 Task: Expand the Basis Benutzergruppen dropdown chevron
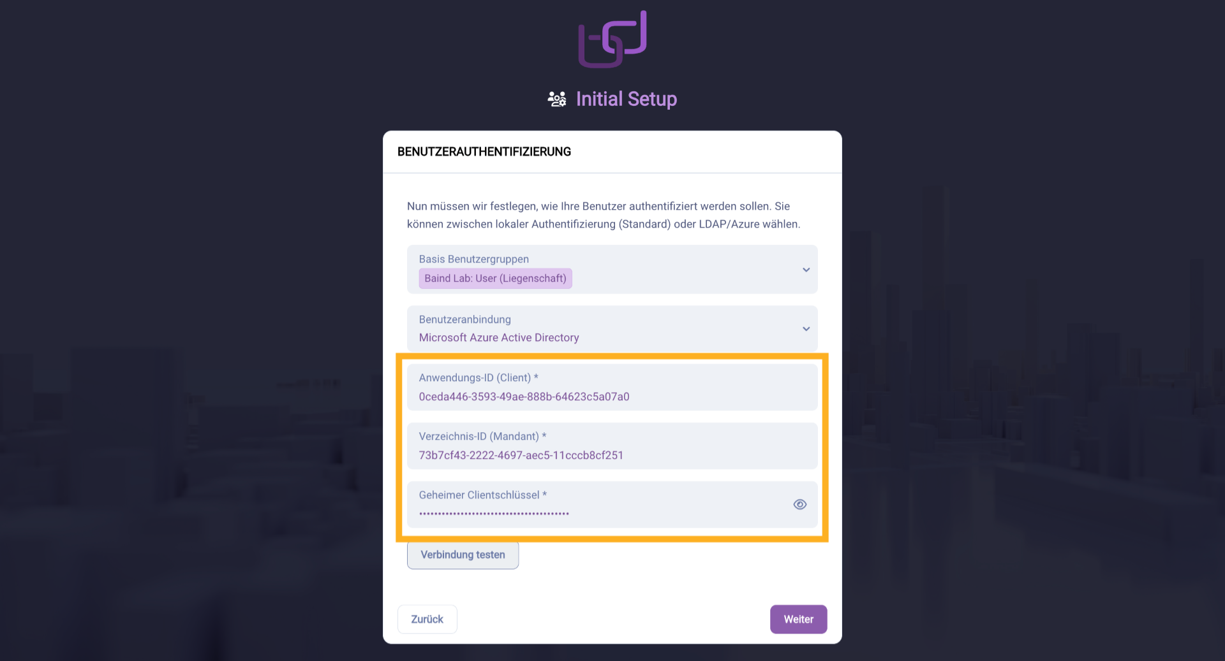806,270
